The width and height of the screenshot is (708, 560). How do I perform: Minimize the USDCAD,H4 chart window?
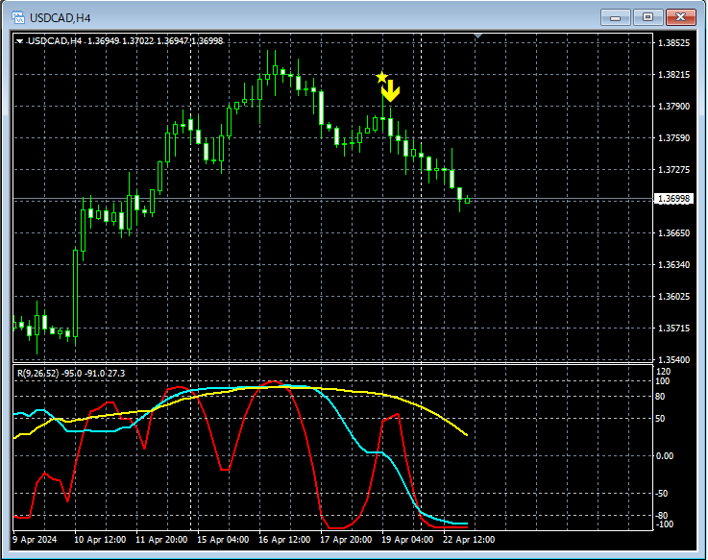[x=616, y=17]
